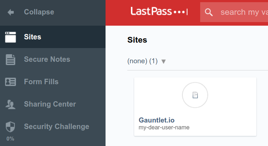
Task: Click the Form Fills ID card icon
Action: coord(11,82)
